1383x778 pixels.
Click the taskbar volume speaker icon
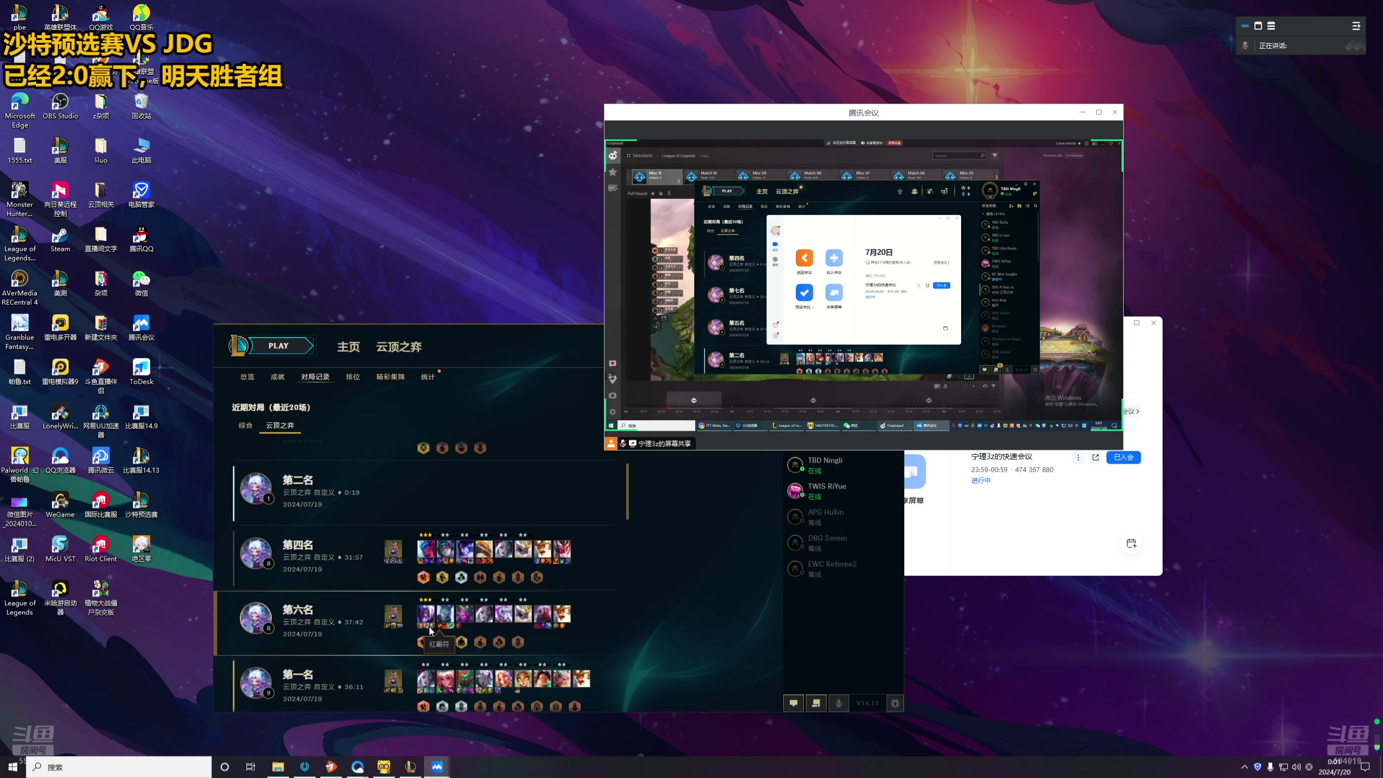click(x=1297, y=767)
